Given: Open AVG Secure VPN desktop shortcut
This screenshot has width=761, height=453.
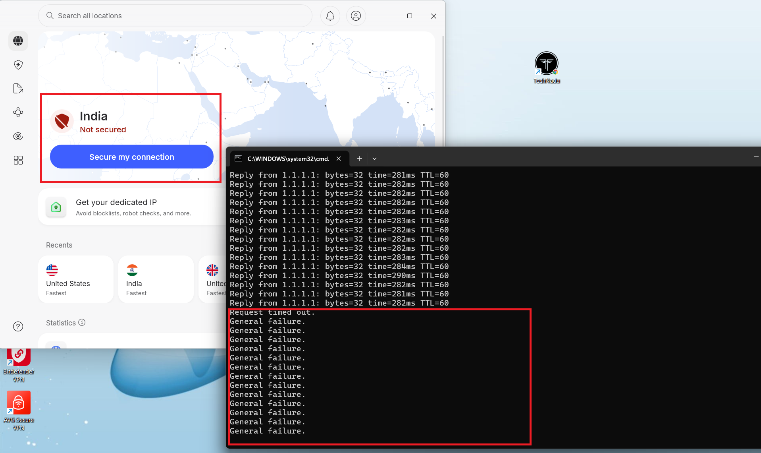Looking at the screenshot, I should [x=19, y=411].
